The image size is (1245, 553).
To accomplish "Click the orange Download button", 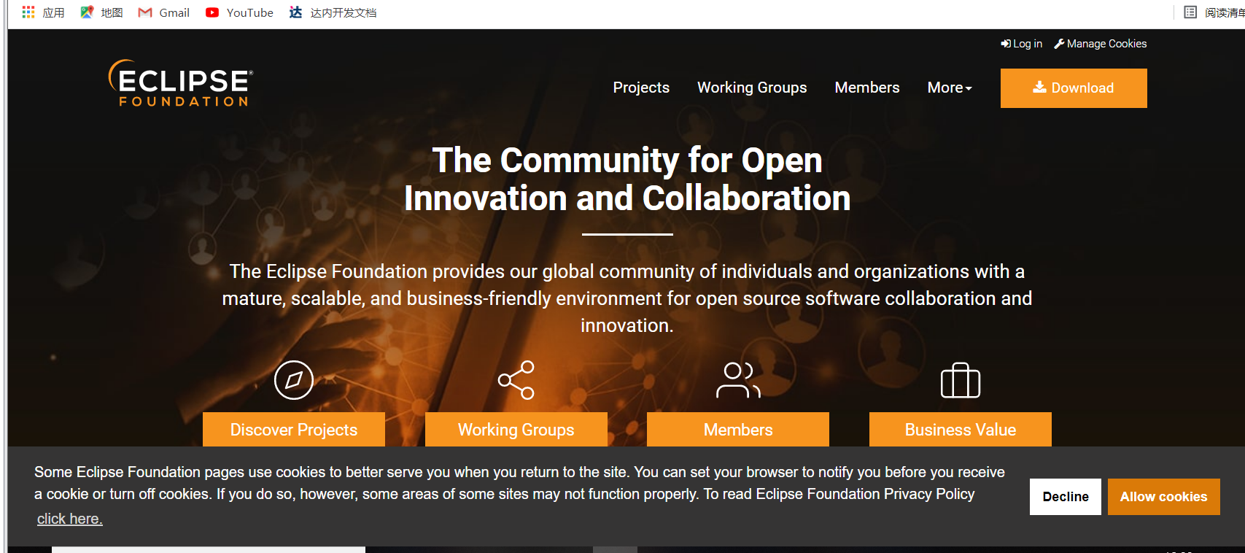I will [1074, 88].
